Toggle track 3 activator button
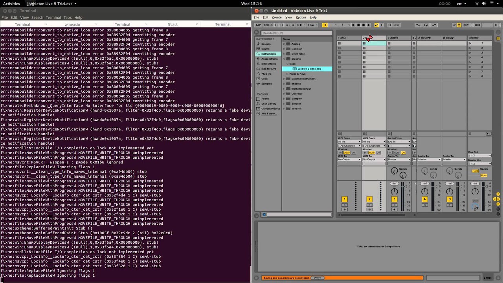This screenshot has width=503, height=283. (x=394, y=199)
